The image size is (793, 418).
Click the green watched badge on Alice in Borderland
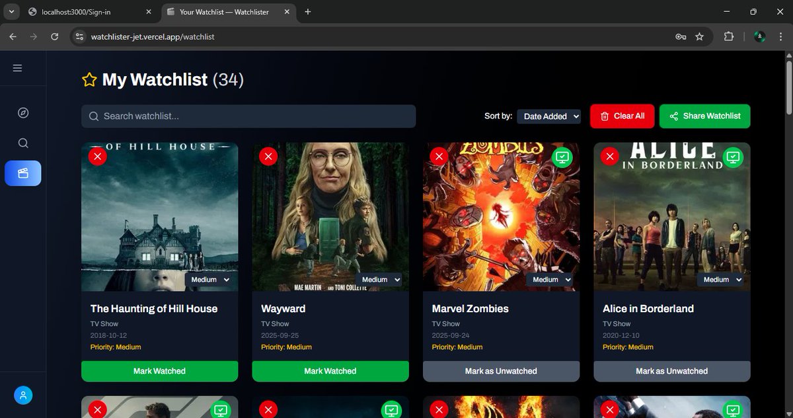[x=733, y=157]
